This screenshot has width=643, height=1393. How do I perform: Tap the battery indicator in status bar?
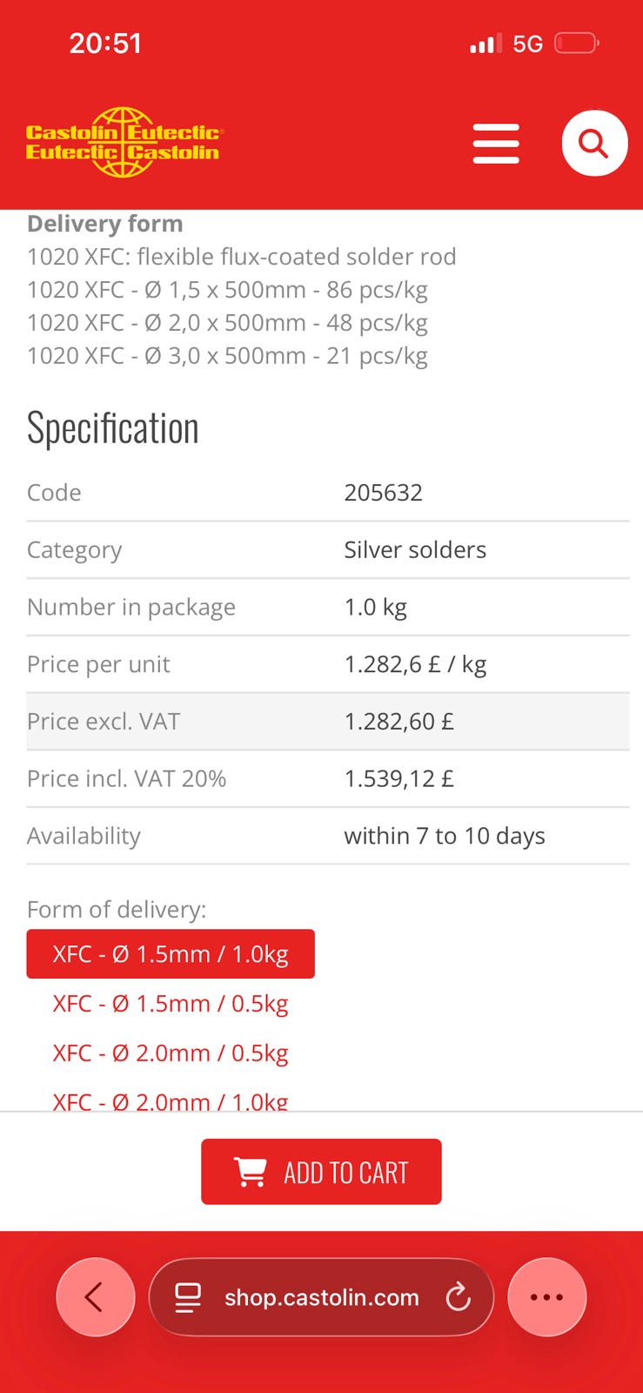click(576, 44)
